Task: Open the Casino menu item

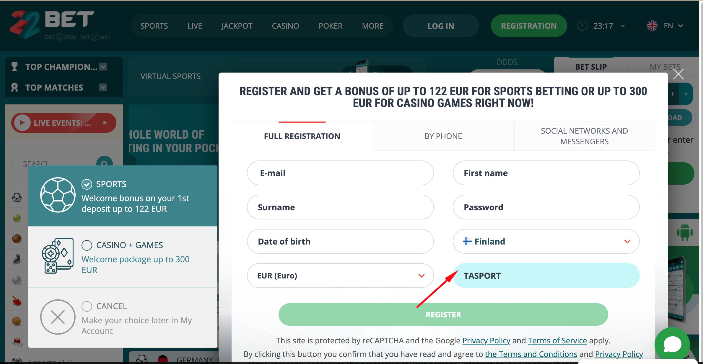Action: [x=285, y=26]
